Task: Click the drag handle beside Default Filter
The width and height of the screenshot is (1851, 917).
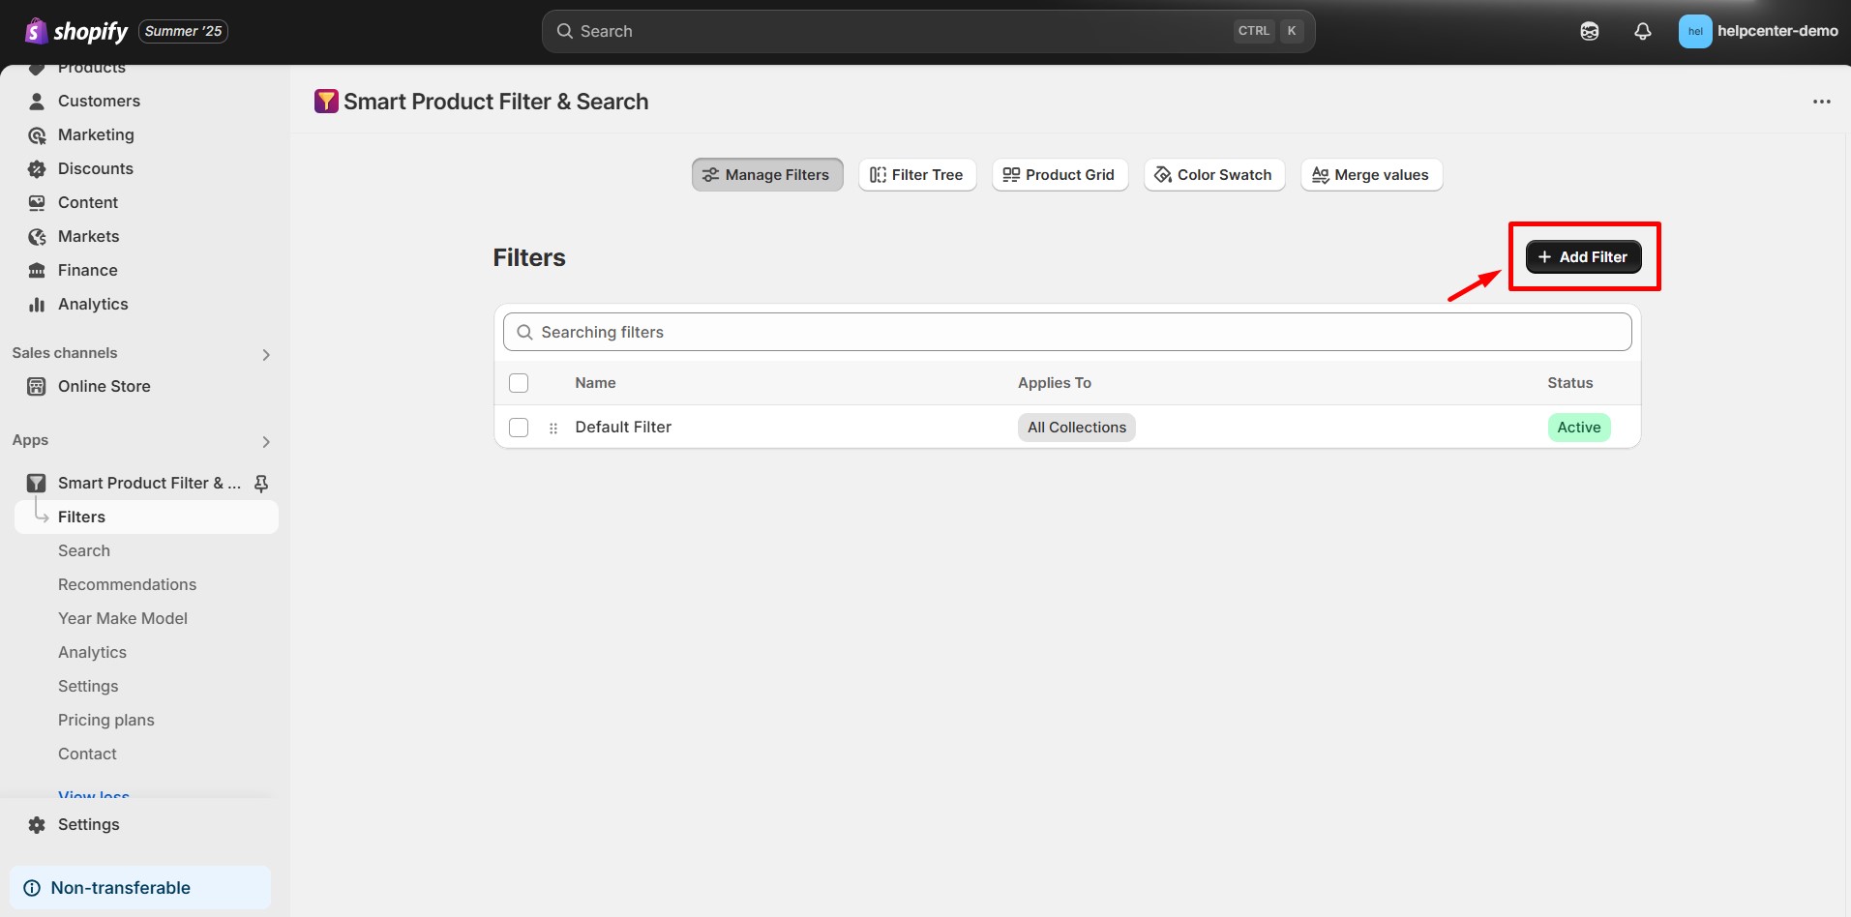Action: [x=553, y=428]
